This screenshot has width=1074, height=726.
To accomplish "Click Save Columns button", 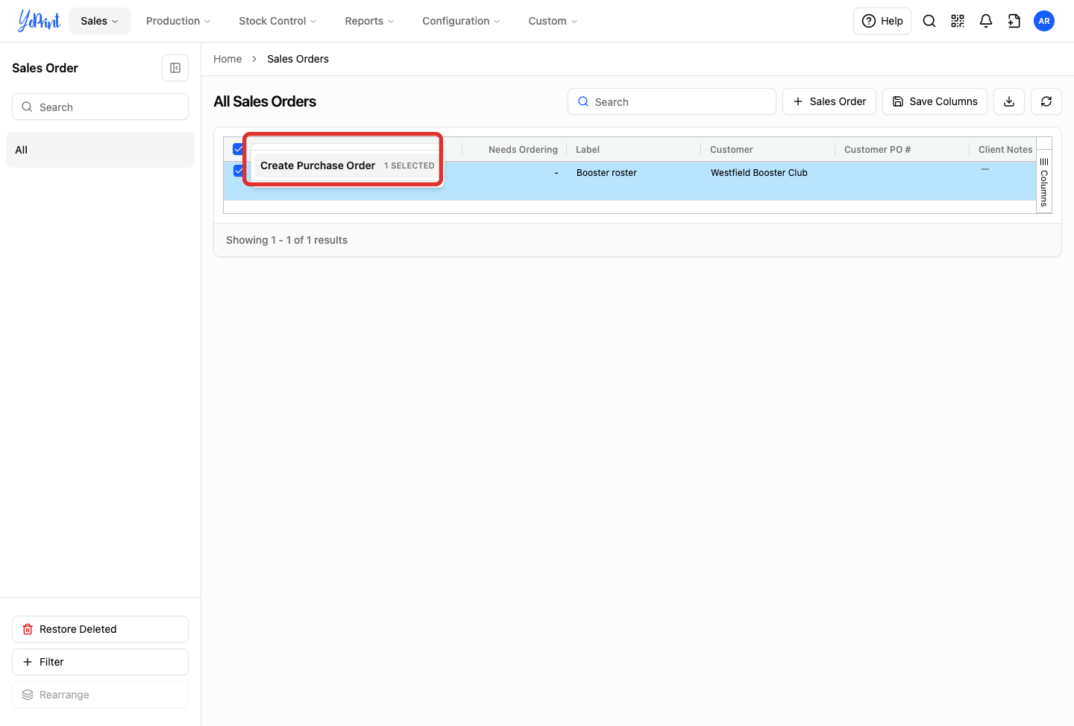I will pyautogui.click(x=935, y=101).
